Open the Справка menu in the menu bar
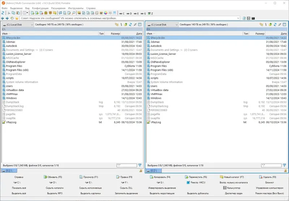The image size is (289, 201). point(91,8)
